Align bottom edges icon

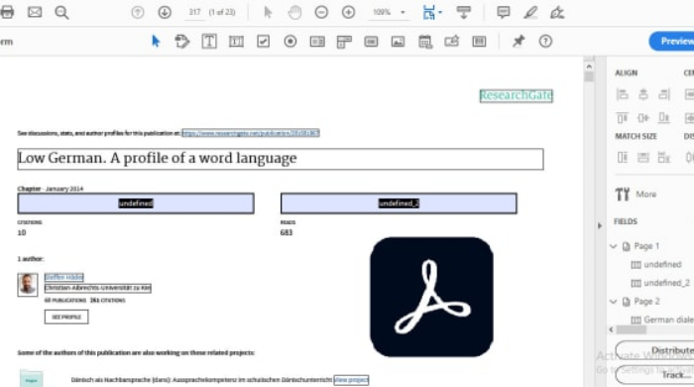click(664, 117)
